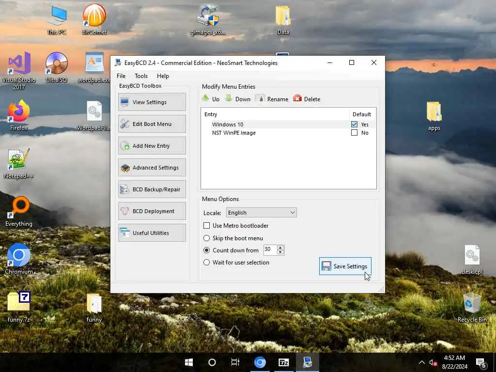
Task: Select Notepad++ desktop icon
Action: 19,164
